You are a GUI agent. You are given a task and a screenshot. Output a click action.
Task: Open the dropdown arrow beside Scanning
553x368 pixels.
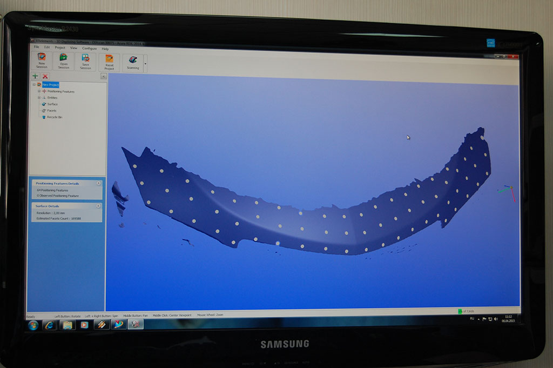145,64
